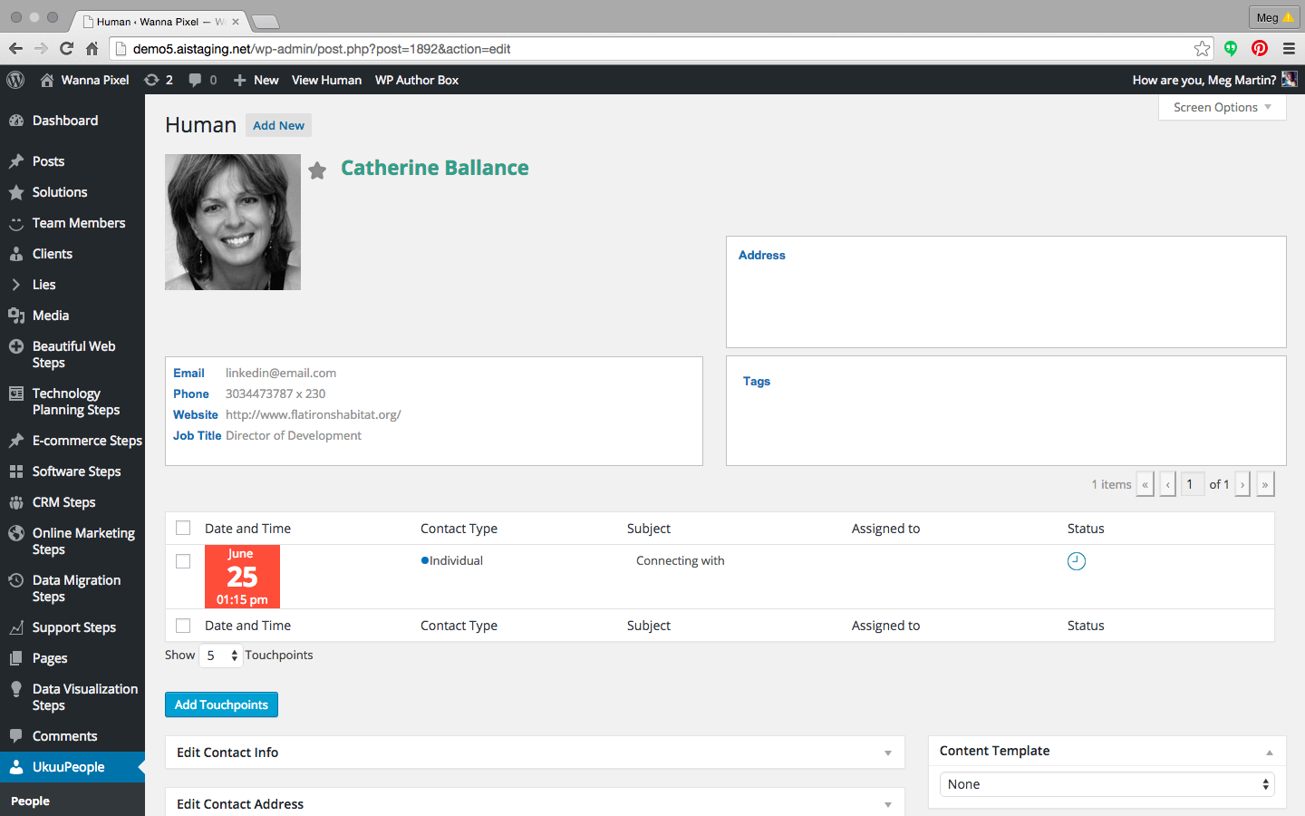Click the Connecting with subject
Viewport: 1305px width, 816px height.
point(681,560)
